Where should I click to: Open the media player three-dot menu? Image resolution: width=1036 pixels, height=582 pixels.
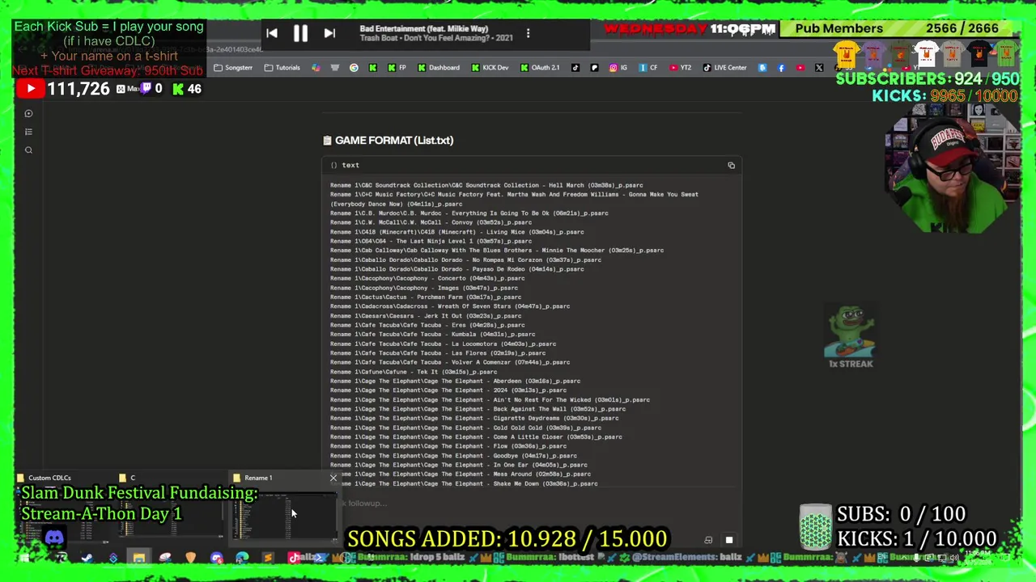528,33
